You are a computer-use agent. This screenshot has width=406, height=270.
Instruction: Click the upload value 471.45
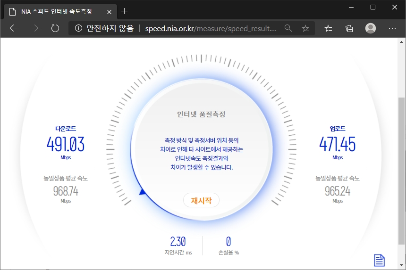[x=338, y=144]
